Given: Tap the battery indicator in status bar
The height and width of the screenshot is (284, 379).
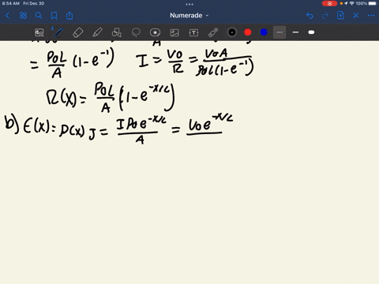Looking at the screenshot, I should [x=373, y=3].
